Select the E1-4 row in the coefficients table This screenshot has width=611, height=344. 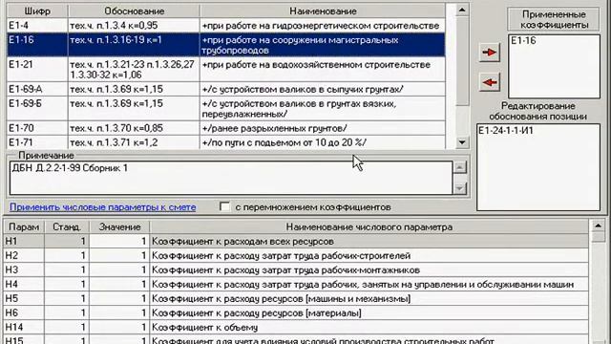click(226, 26)
